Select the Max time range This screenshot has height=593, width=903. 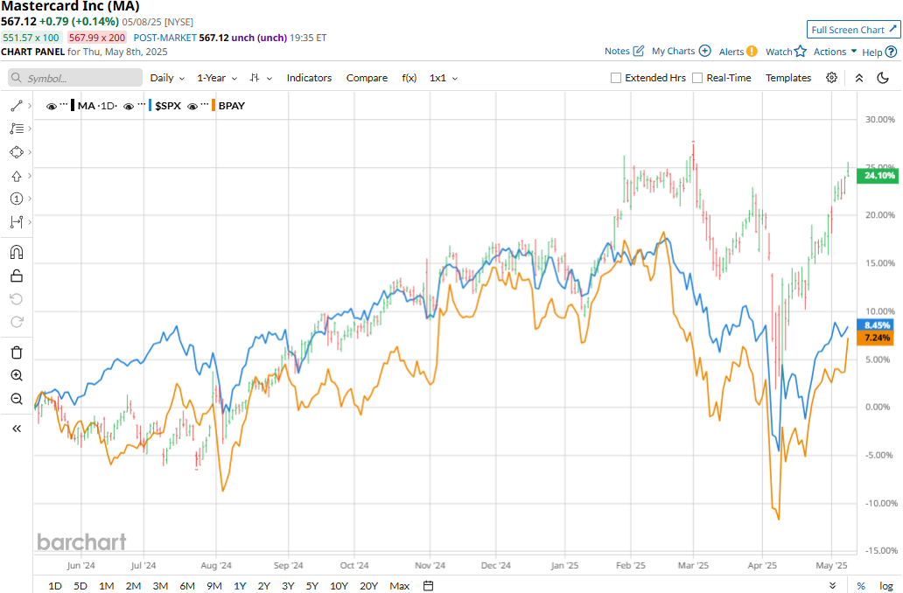click(x=400, y=585)
